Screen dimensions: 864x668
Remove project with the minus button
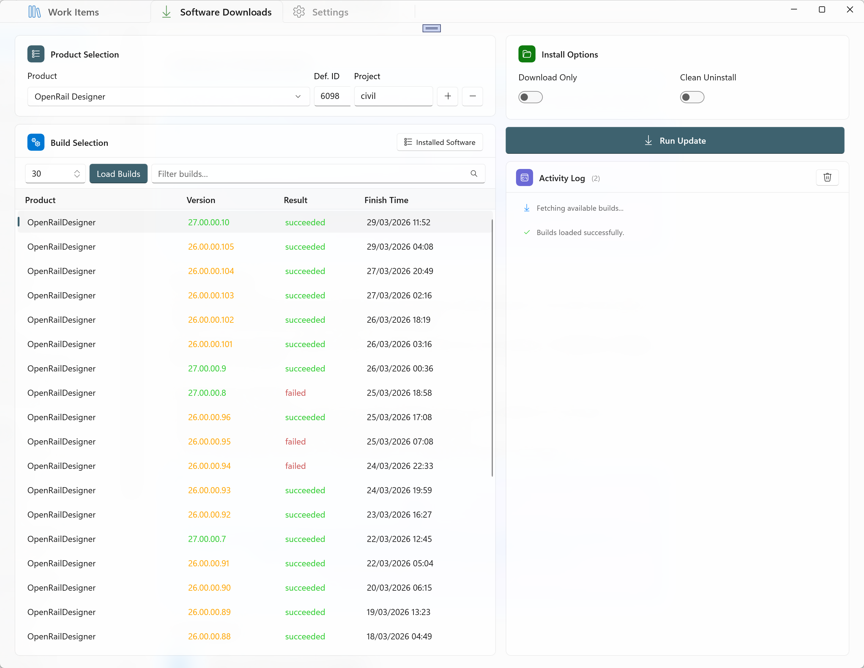tap(472, 96)
